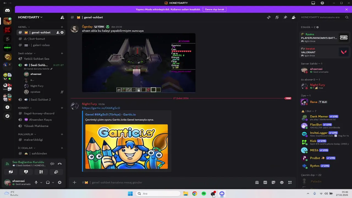Screen dimensions: 352x198
Task: Open sticker picker in message bar
Action: point(273,182)
